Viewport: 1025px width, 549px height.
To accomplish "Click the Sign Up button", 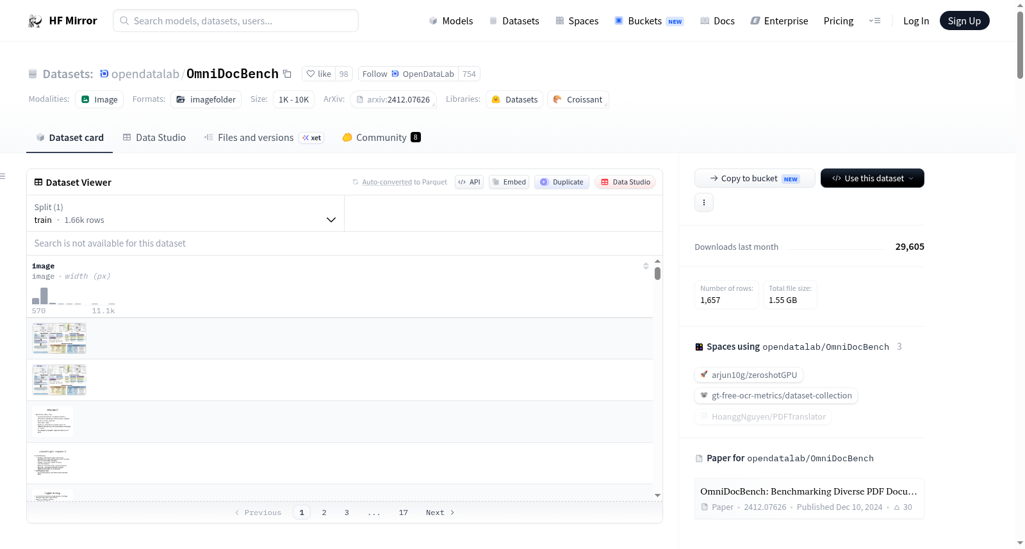I will pos(964,20).
